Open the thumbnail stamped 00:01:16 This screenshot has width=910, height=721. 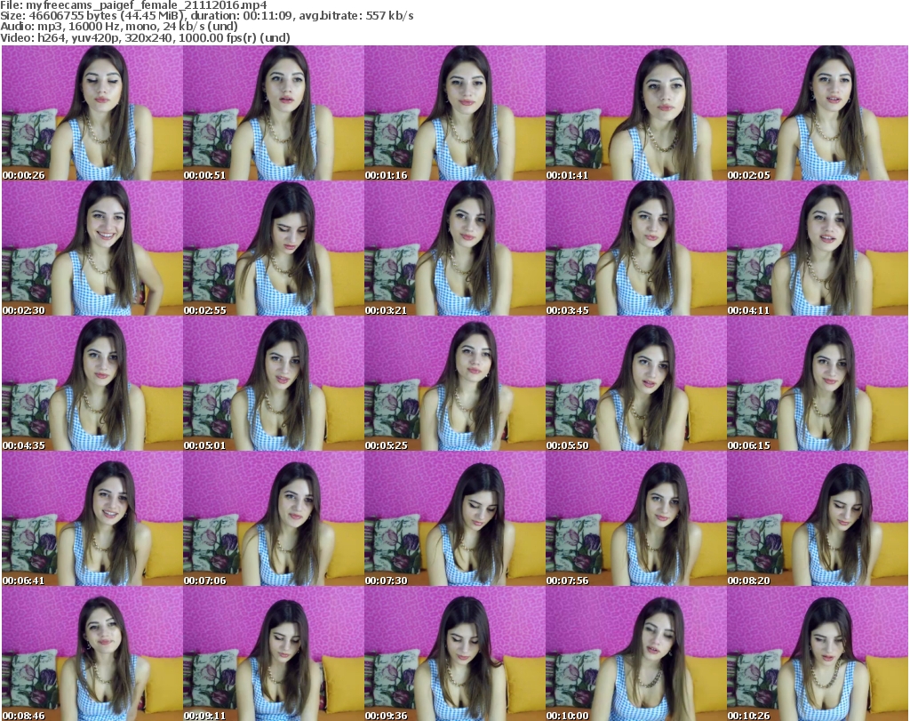coord(454,113)
